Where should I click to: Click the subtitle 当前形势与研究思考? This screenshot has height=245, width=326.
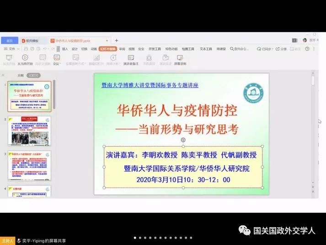[177, 129]
